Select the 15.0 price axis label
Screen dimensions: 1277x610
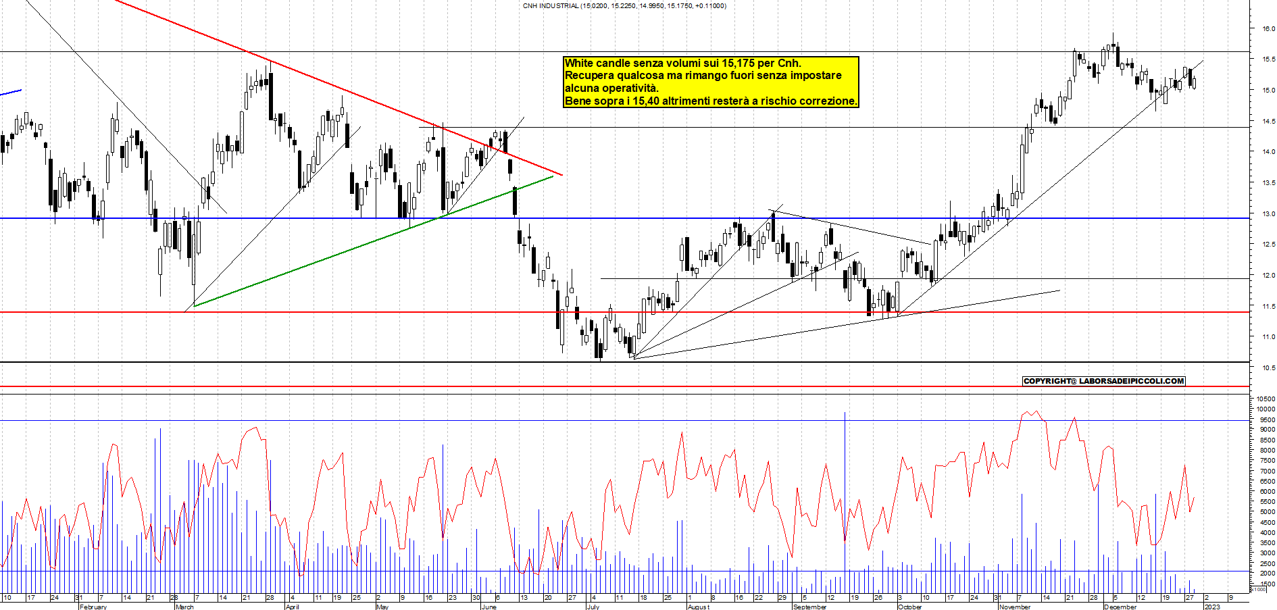pyautogui.click(x=1268, y=90)
